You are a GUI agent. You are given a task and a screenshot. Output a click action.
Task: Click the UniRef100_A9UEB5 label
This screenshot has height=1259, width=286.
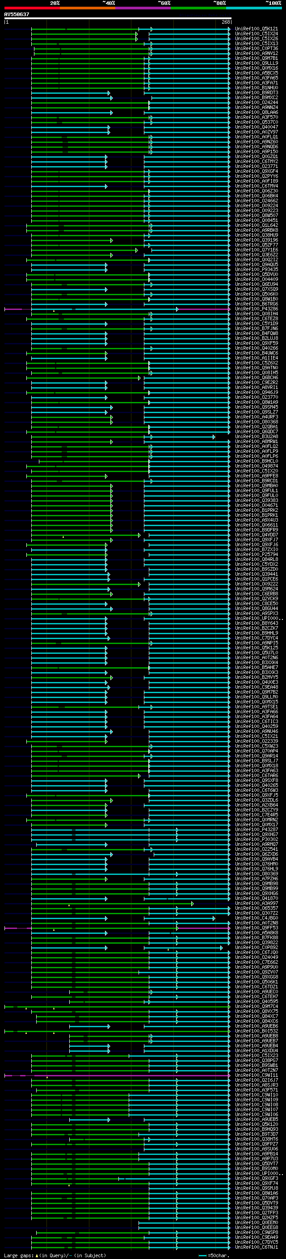click(256, 1119)
